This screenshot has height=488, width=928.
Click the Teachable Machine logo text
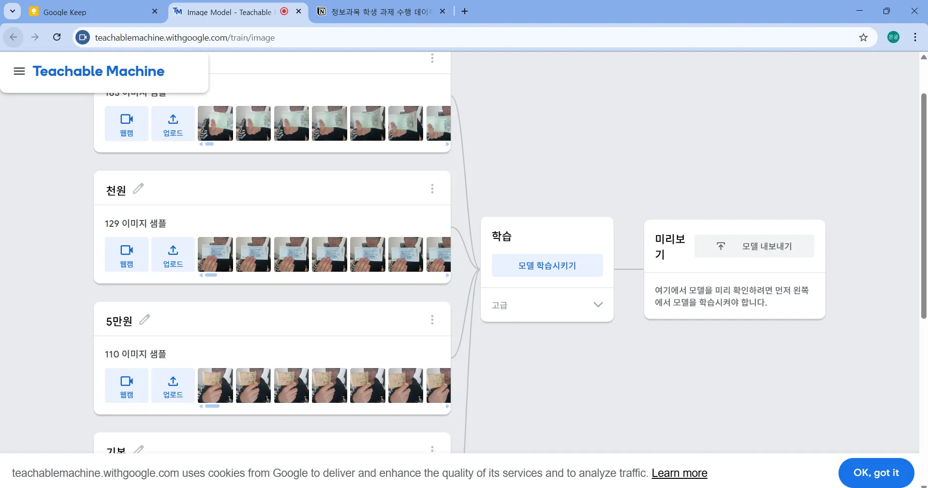click(99, 71)
